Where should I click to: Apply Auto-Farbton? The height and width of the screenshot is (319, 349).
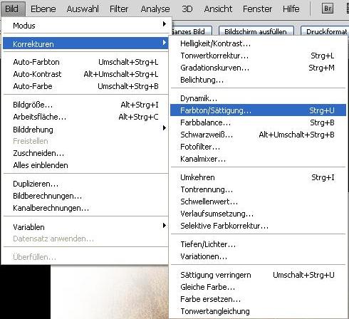click(x=85, y=62)
